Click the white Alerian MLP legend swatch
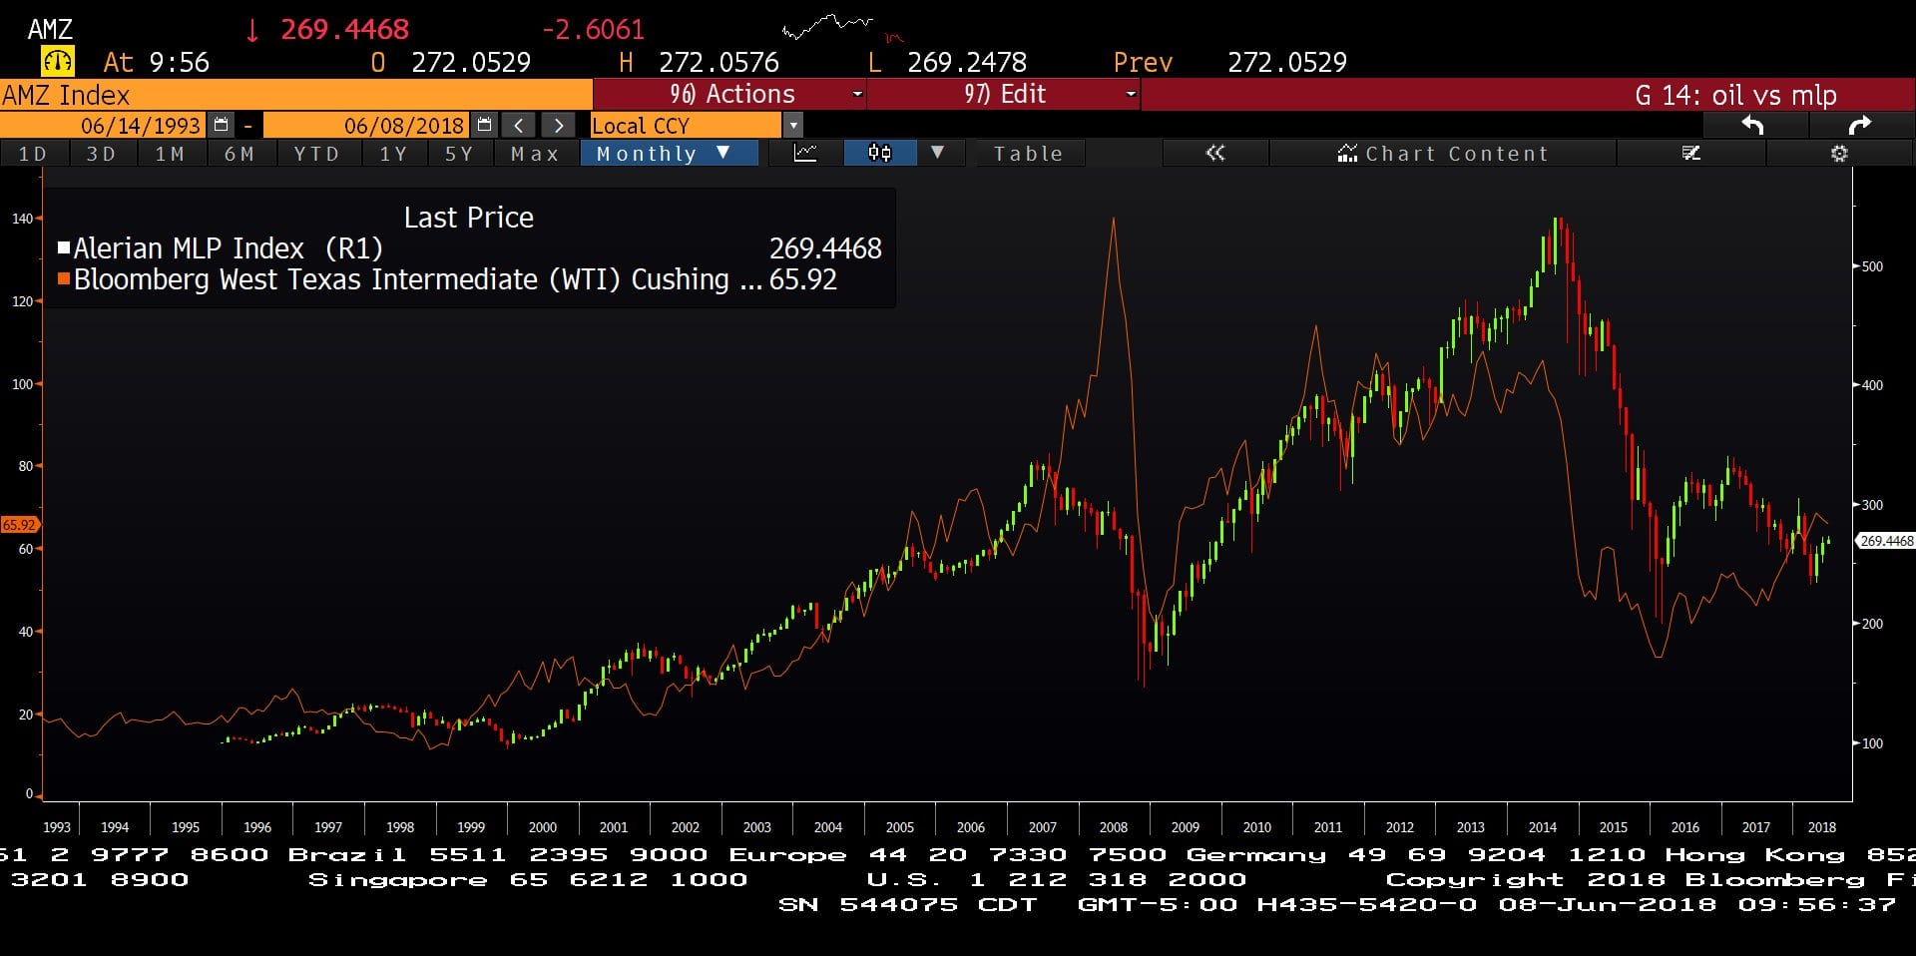The height and width of the screenshot is (956, 1916). pyautogui.click(x=64, y=247)
